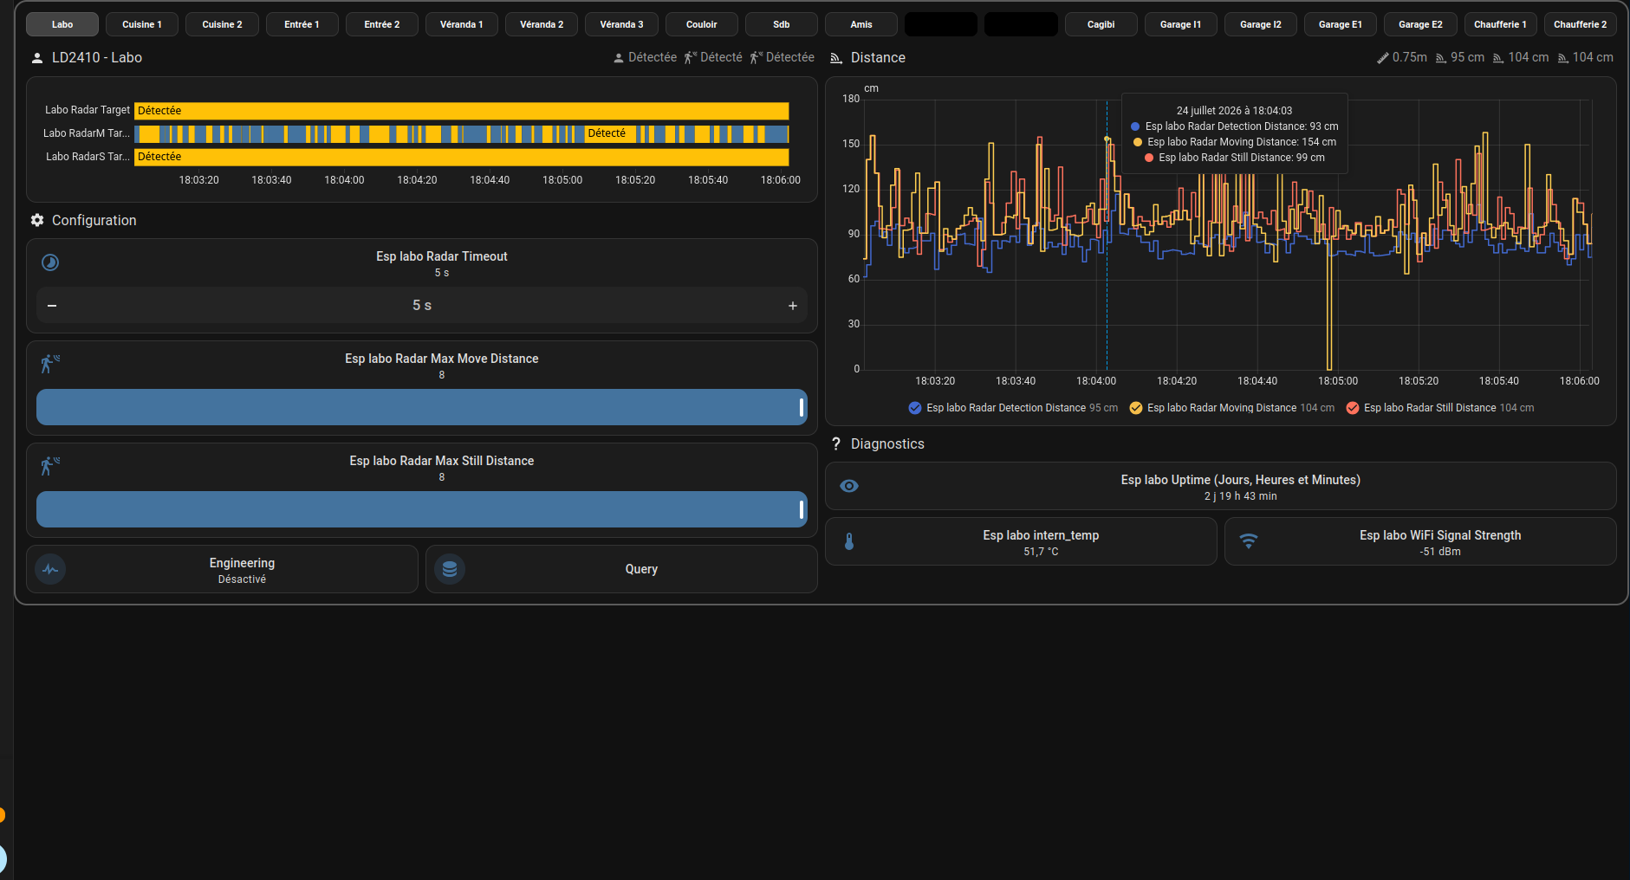
Task: Increase Radar Timeout with the plus button
Action: 792,306
